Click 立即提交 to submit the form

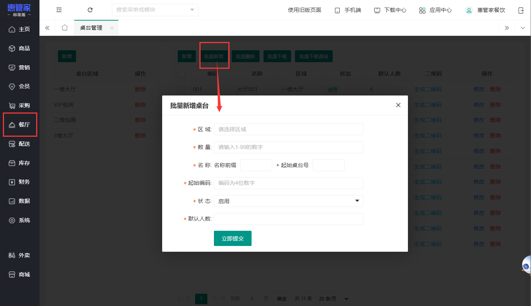(233, 238)
